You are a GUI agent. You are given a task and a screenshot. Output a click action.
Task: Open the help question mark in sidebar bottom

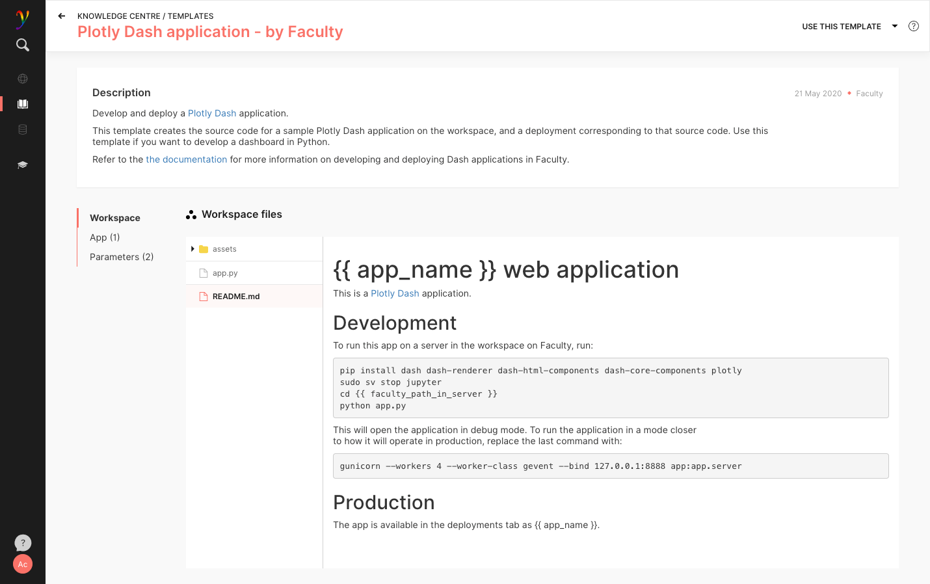coord(23,542)
